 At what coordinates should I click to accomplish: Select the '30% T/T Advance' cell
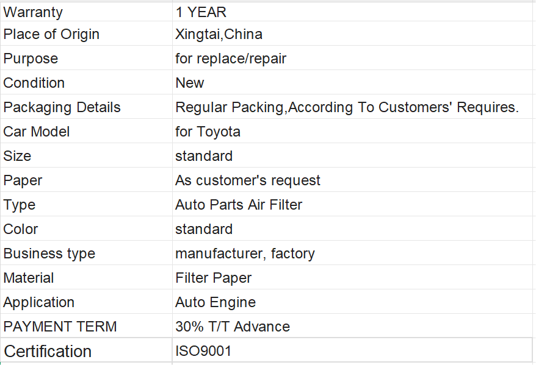click(x=233, y=327)
